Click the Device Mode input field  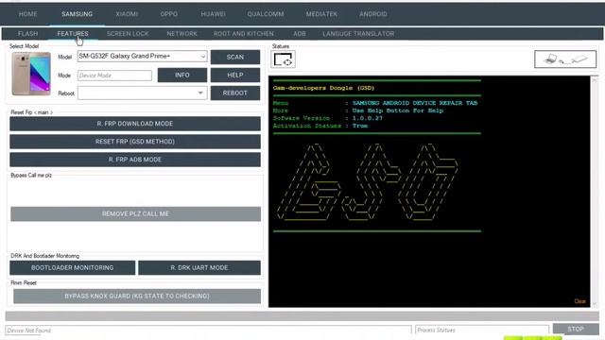pyautogui.click(x=114, y=76)
